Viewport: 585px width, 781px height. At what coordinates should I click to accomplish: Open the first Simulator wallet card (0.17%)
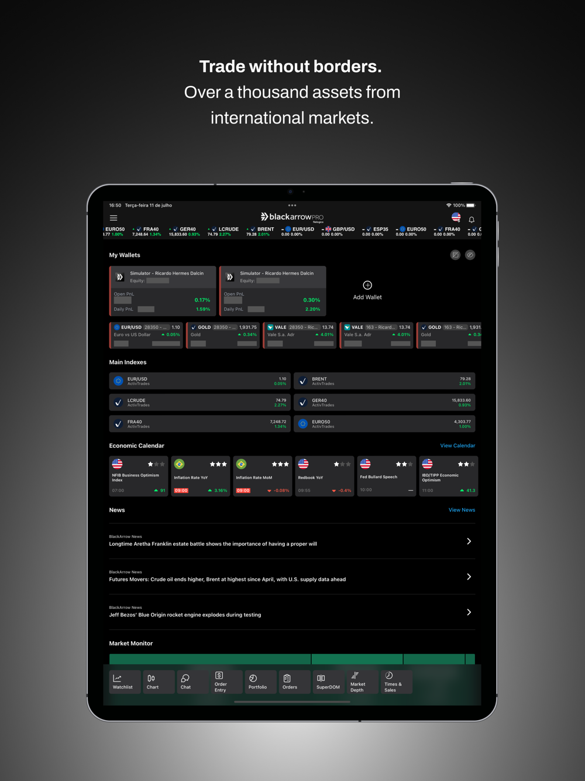(x=162, y=291)
